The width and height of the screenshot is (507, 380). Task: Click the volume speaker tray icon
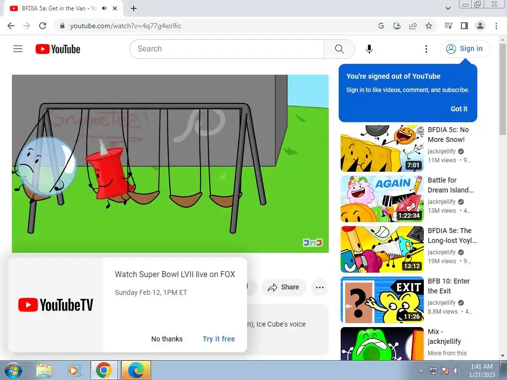click(x=457, y=371)
